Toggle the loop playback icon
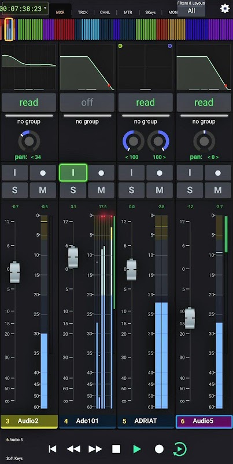Viewport: 233px width, 464px height. click(180, 449)
